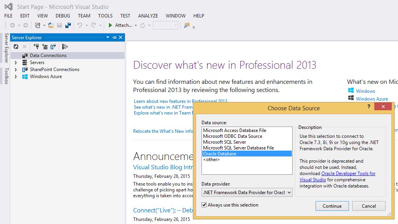Click the Visual Studio logo in the title bar
This screenshot has width=398, height=224.
tap(9, 7)
